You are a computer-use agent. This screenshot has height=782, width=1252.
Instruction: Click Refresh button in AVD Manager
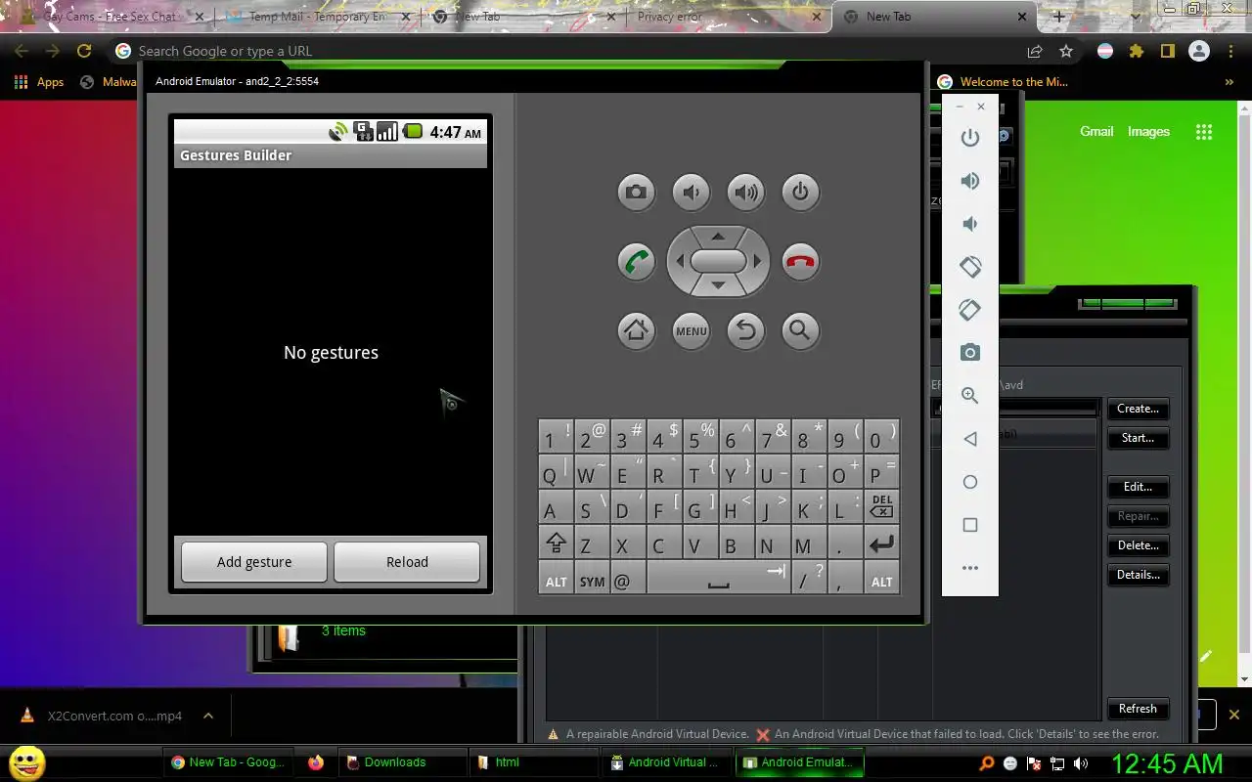click(1138, 709)
